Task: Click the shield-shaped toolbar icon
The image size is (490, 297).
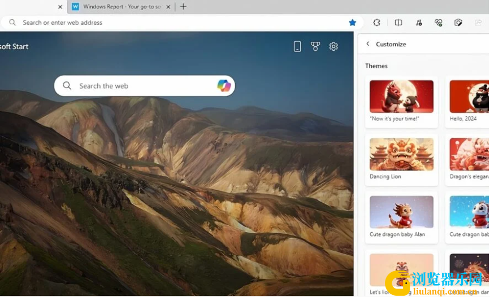Action: (458, 23)
